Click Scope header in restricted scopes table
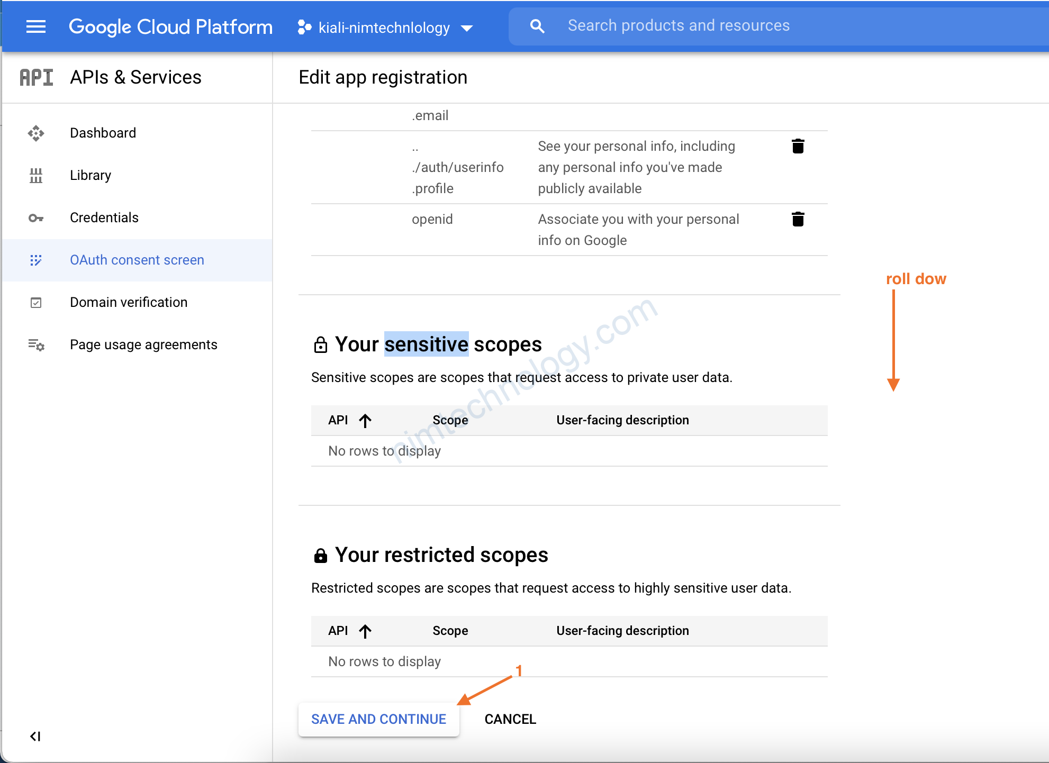This screenshot has height=763, width=1049. [450, 631]
